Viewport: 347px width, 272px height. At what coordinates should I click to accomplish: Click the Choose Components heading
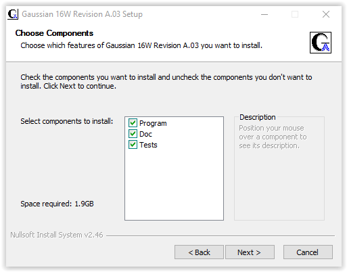click(54, 33)
